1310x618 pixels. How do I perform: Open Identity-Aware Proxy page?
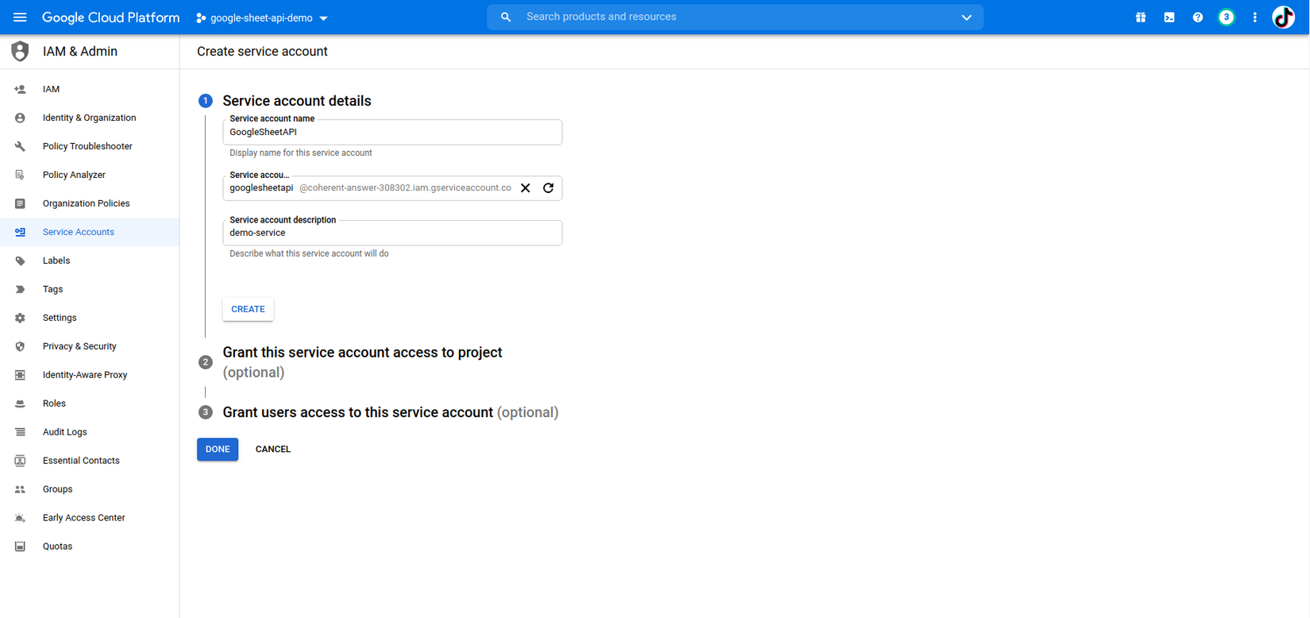tap(90, 375)
